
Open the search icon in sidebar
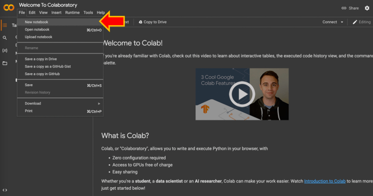[5, 38]
